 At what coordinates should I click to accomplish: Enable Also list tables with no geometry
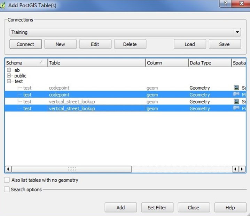pyautogui.click(x=7, y=180)
